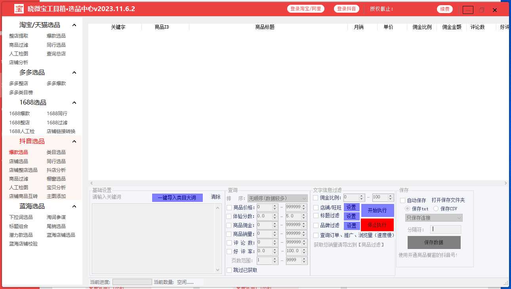This screenshot has height=289, width=511.
Task: Open 抖店分析 in the sidebar
Action: tap(56, 170)
